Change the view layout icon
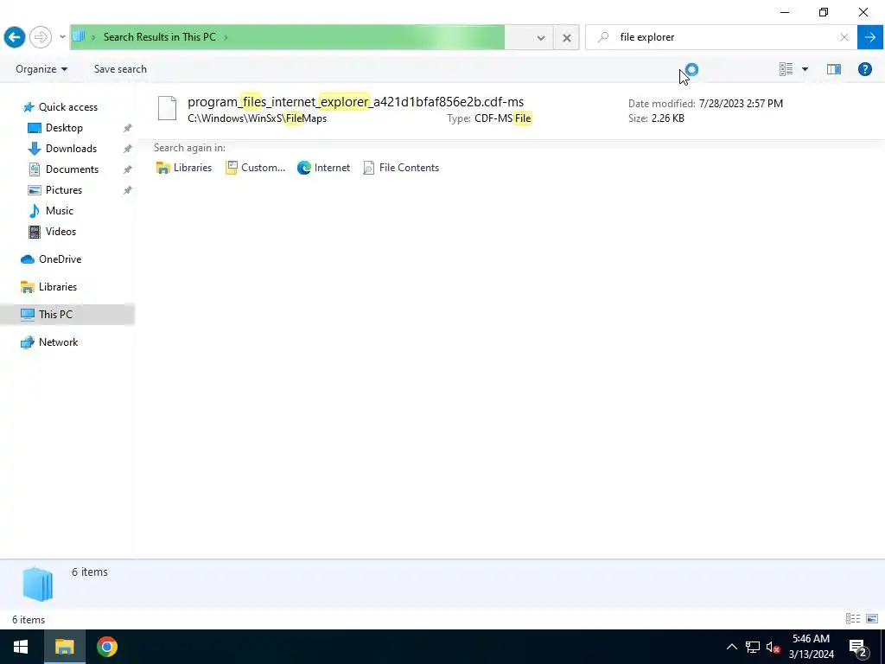The width and height of the screenshot is (885, 664). [786, 69]
